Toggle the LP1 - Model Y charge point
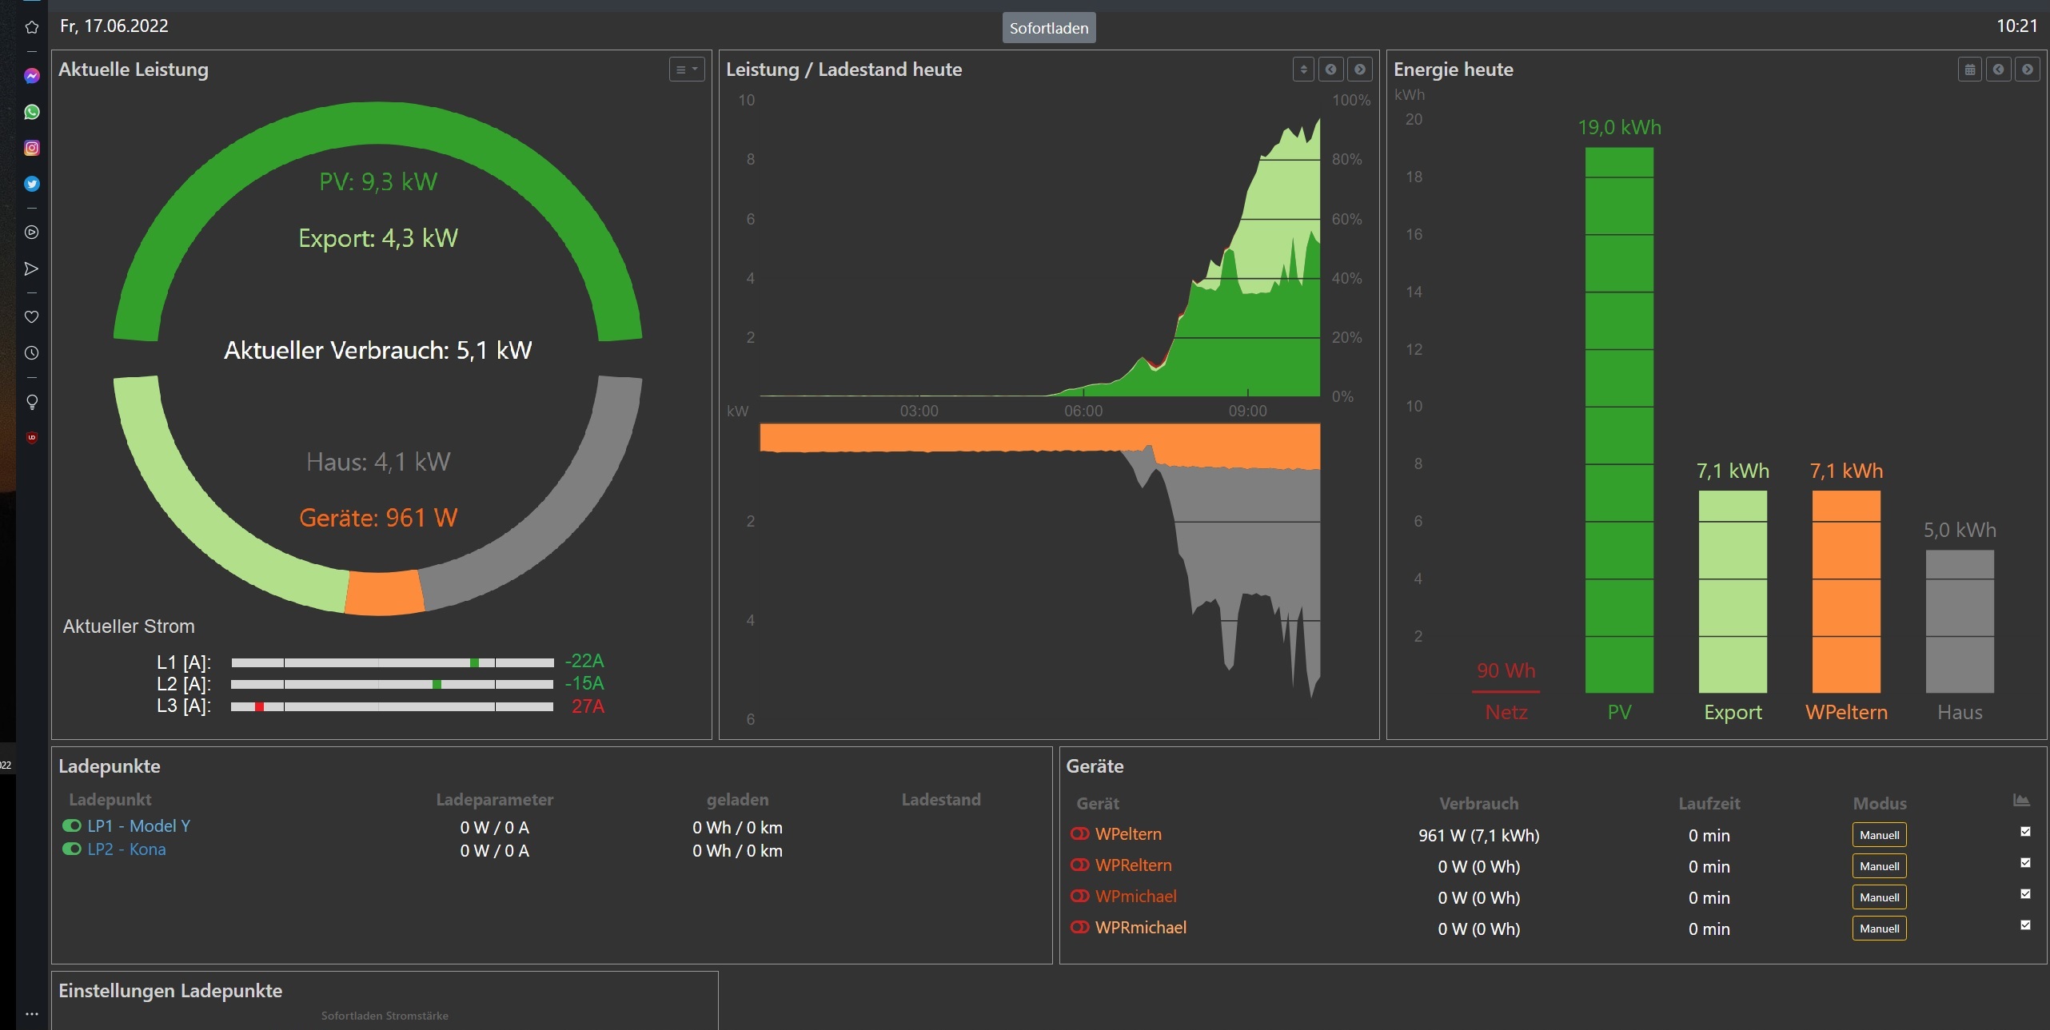 tap(72, 825)
